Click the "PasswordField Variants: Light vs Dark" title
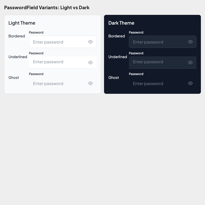This screenshot has height=205, width=205. click(47, 7)
